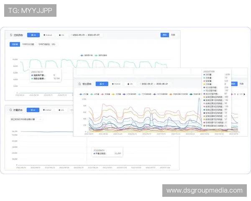Screen dimensions: 251x201
Task: Select Android filter in the 存量趋势 panel
Action: click(47, 110)
